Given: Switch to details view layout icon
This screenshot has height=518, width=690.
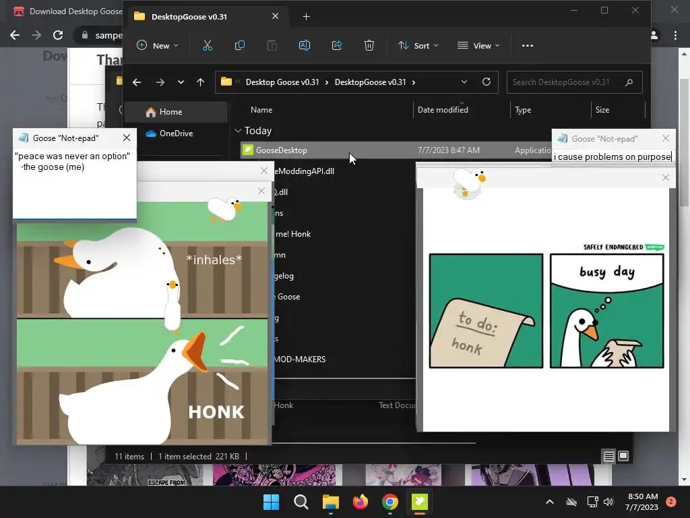Looking at the screenshot, I should 608,457.
